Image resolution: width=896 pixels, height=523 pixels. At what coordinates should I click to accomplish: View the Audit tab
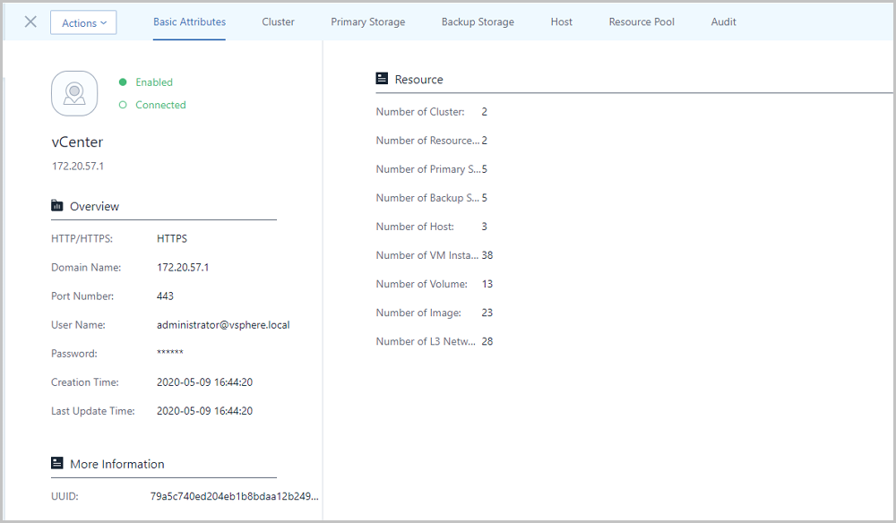[x=723, y=21]
